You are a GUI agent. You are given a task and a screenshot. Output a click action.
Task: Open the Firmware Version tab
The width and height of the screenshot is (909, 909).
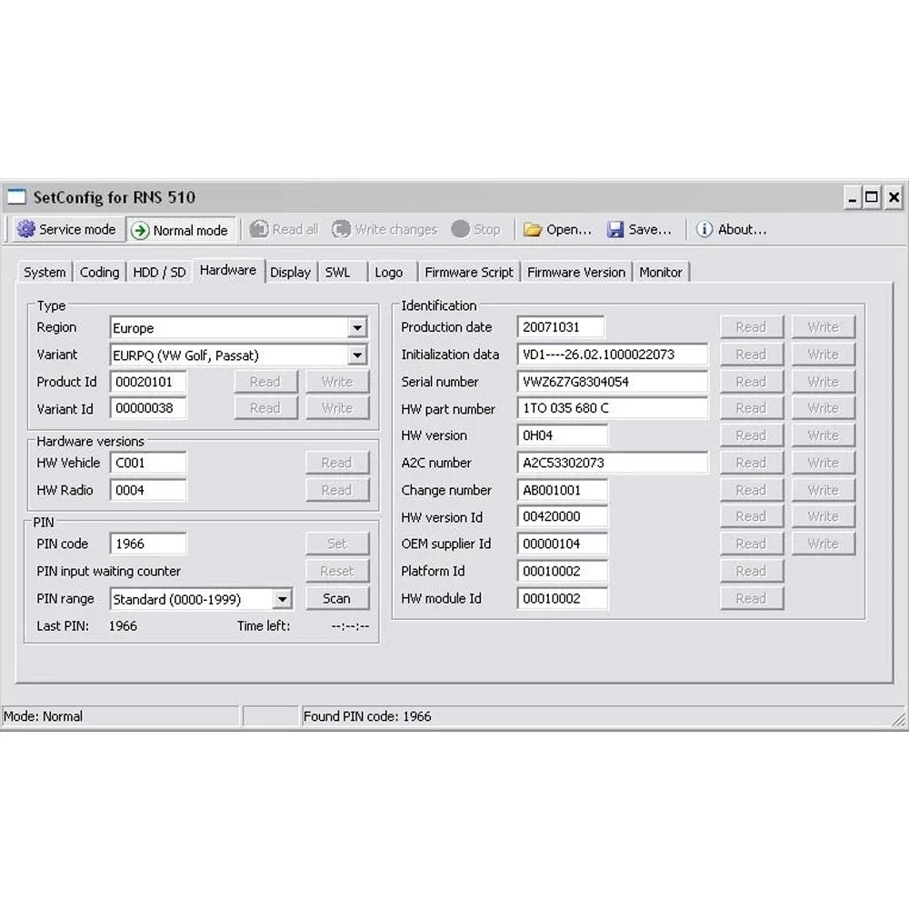pos(576,272)
